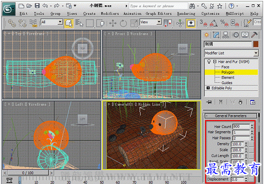Click the Select and Link chain icon

point(12,23)
